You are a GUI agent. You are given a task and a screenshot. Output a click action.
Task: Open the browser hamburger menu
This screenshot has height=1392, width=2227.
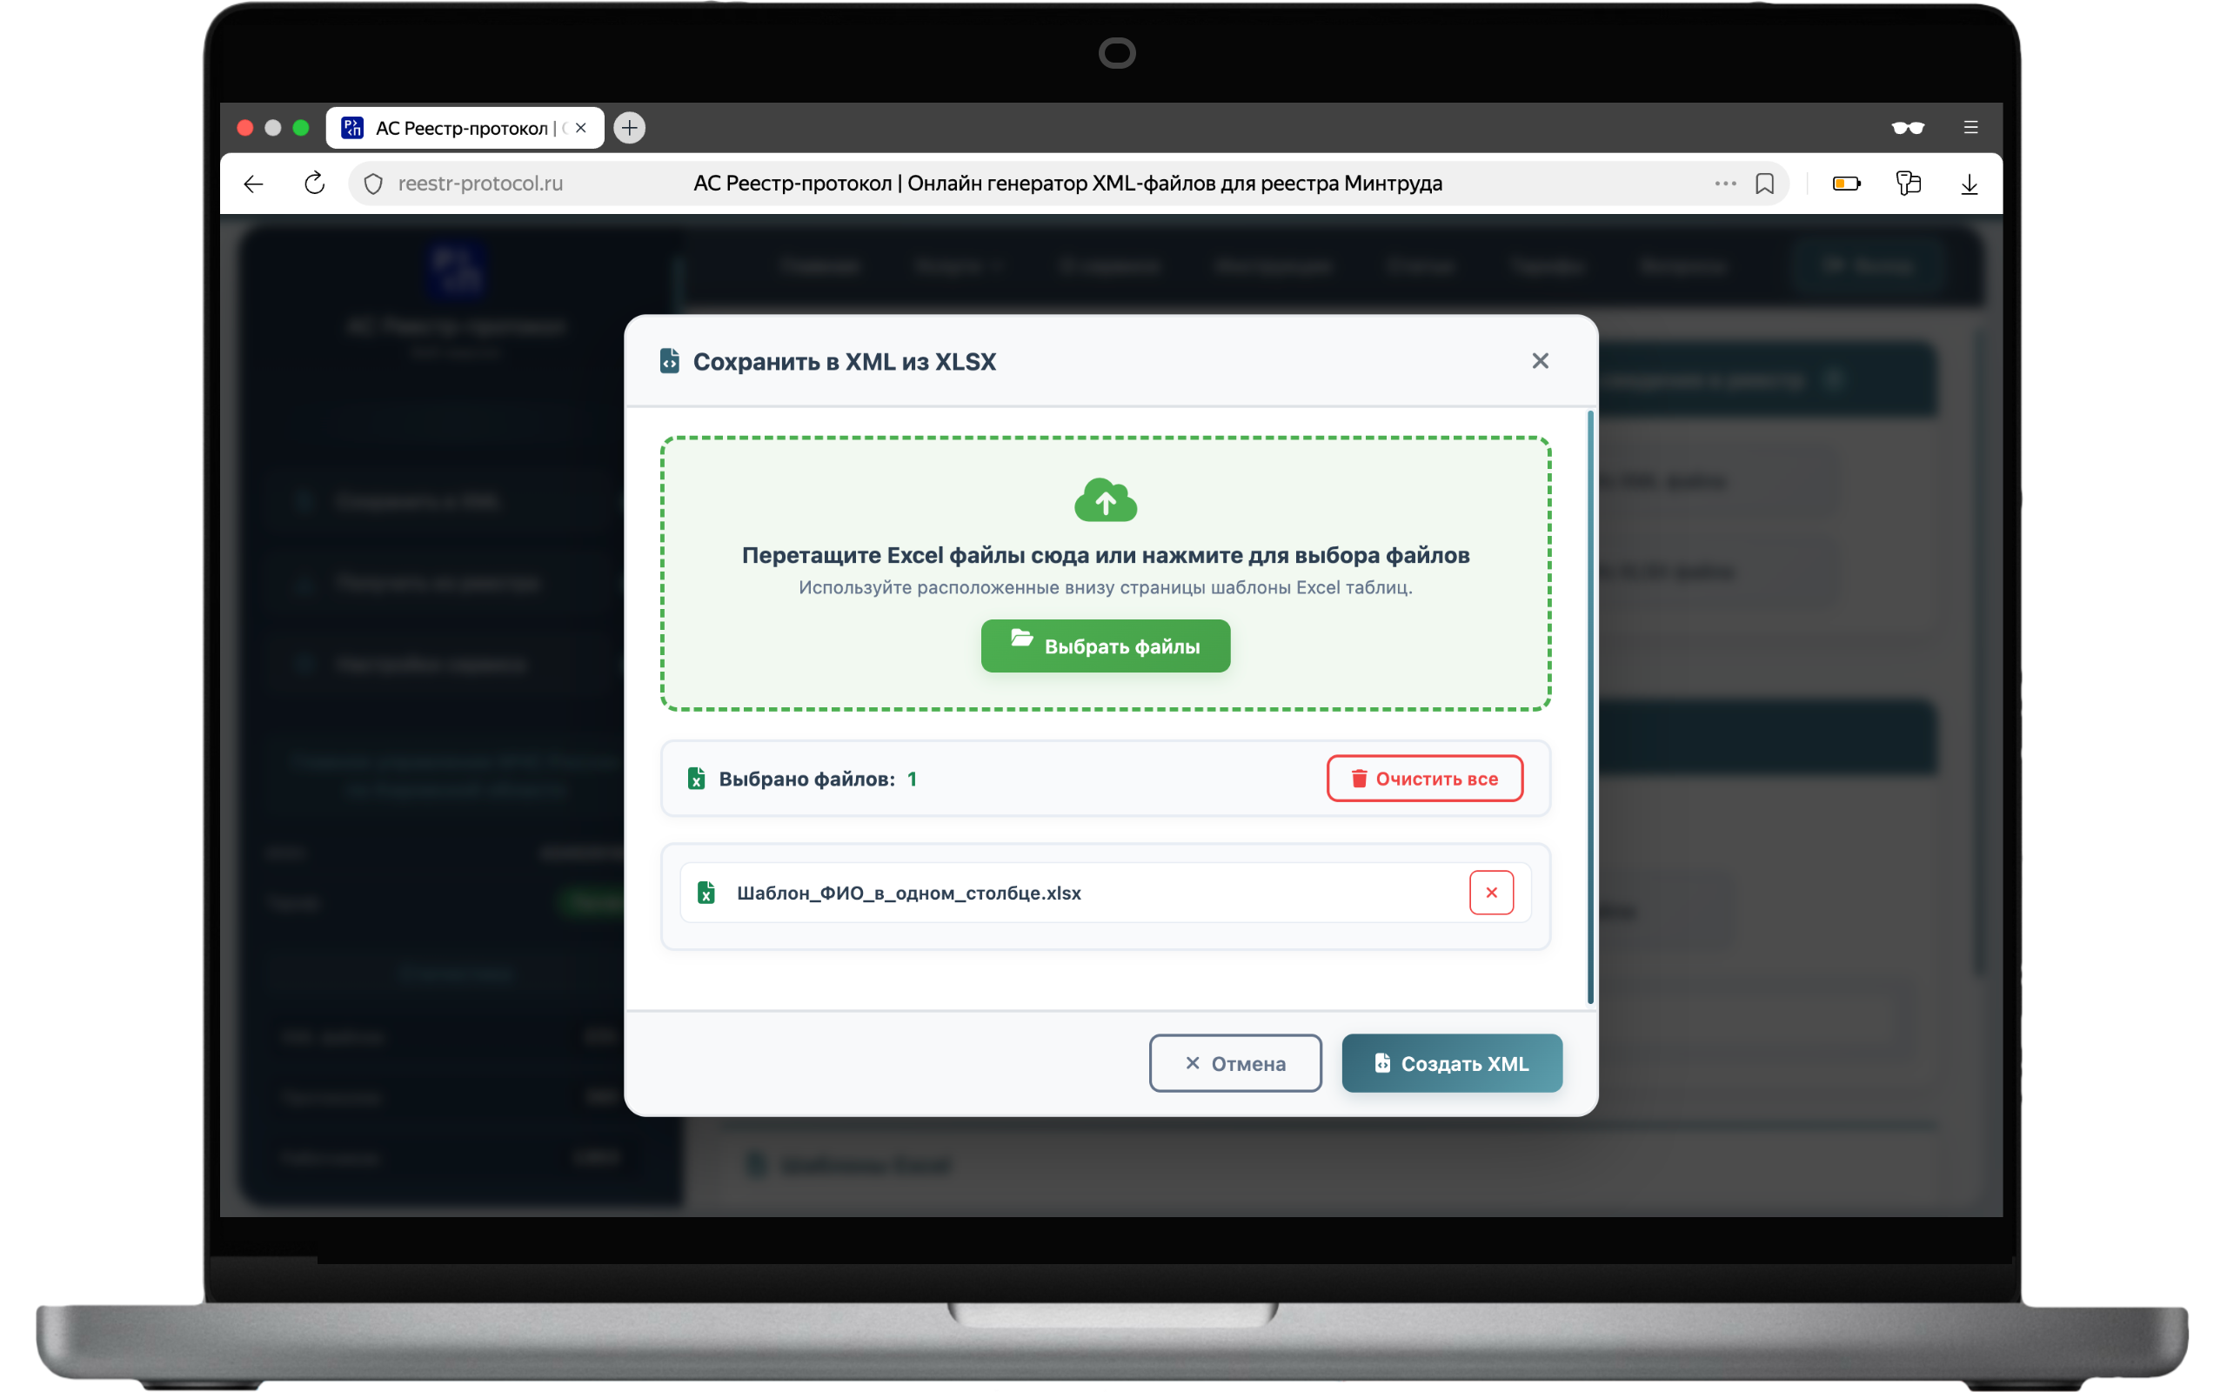pos(1970,127)
